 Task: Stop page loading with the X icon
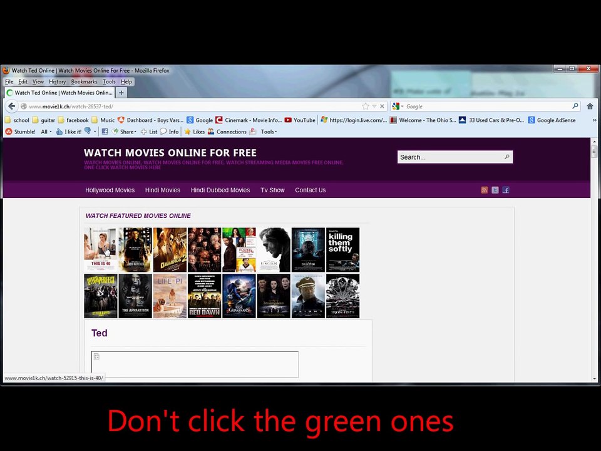382,106
